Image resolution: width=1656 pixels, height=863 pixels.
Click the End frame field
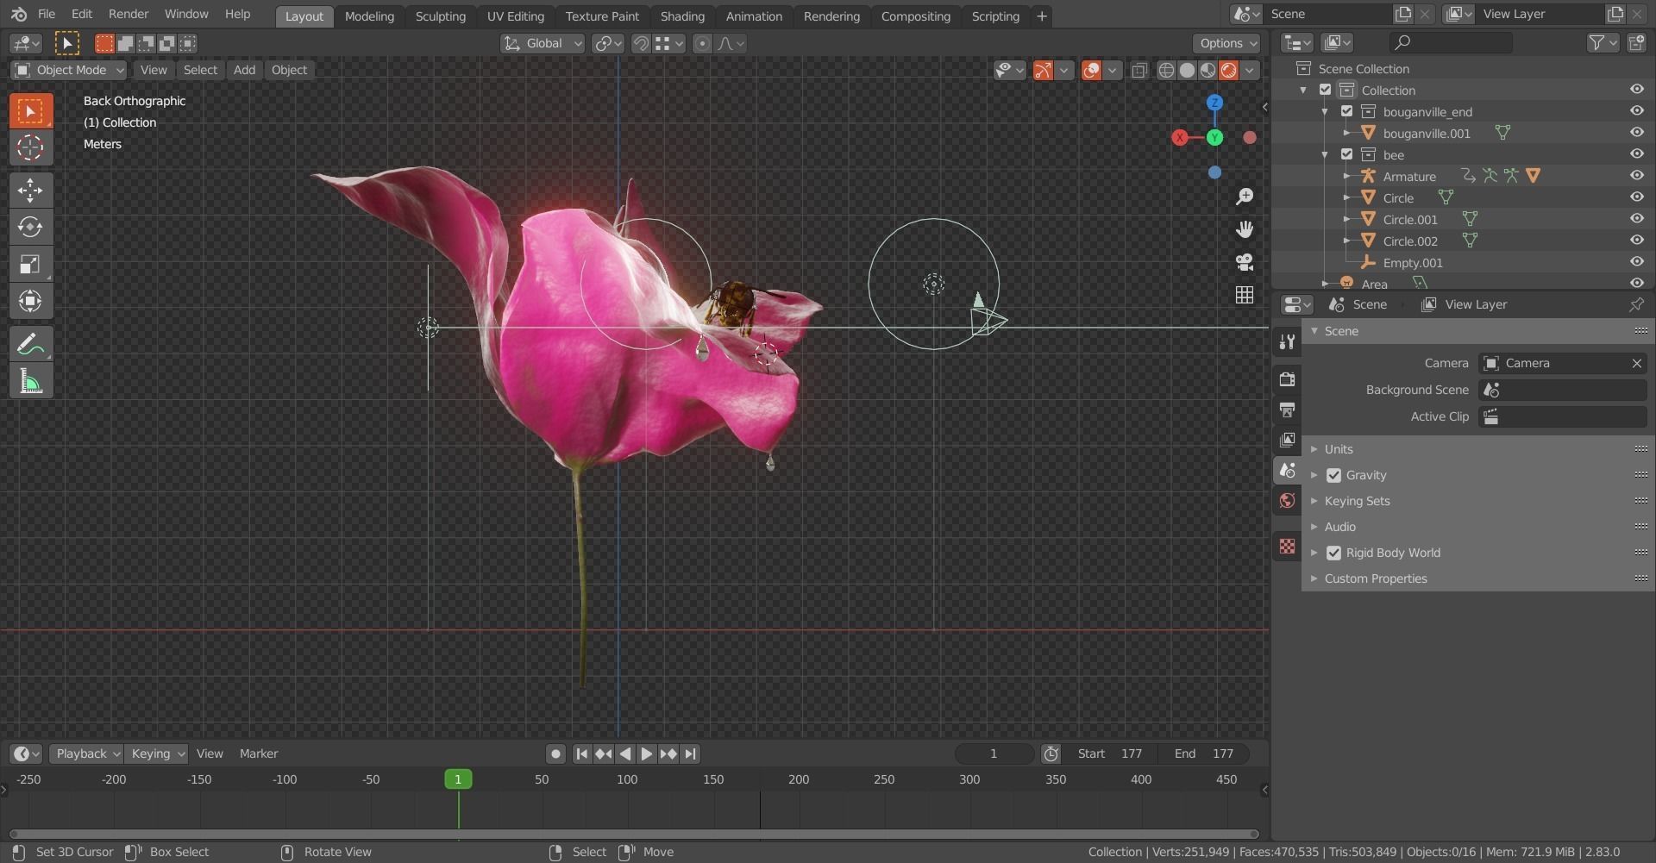(1204, 754)
